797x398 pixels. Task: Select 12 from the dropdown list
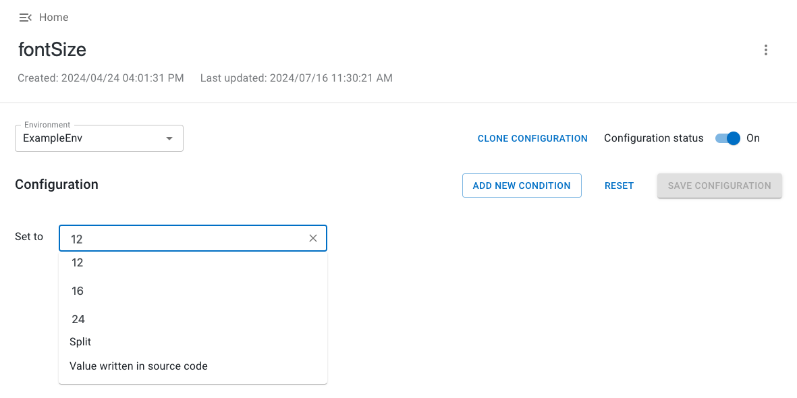tap(78, 263)
